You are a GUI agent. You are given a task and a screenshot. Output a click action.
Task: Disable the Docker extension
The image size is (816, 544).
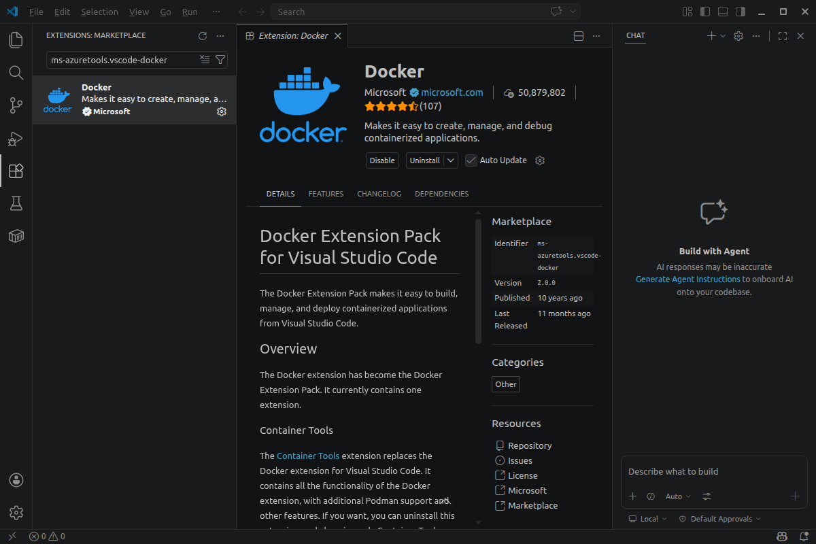tap(382, 160)
